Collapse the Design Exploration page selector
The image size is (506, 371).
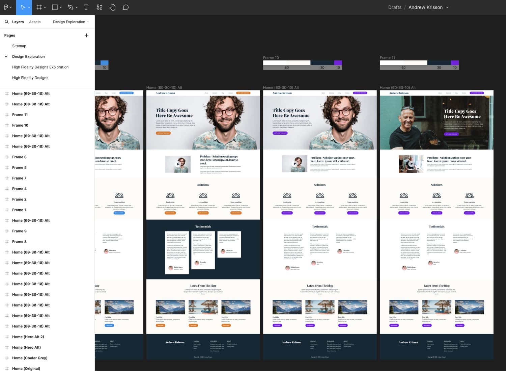[x=88, y=22]
